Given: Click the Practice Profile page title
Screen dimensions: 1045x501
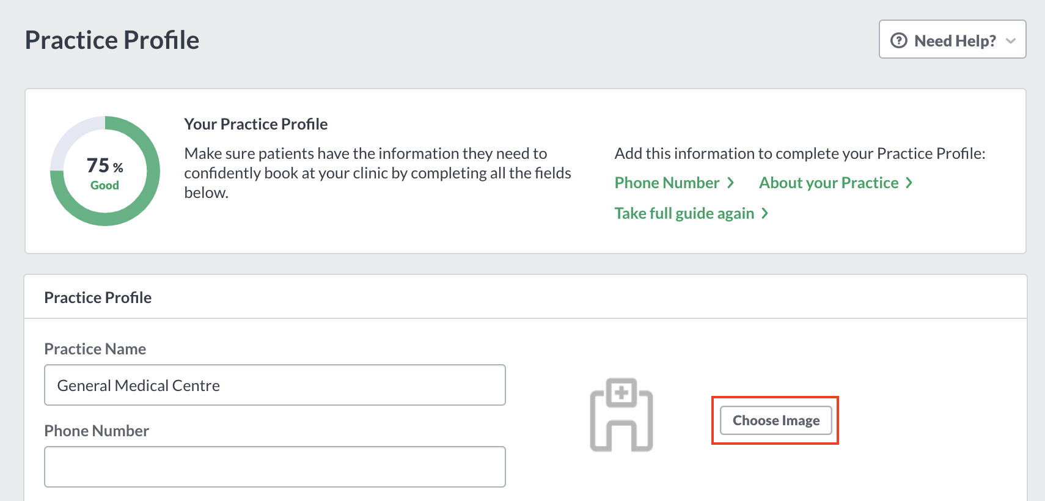Looking at the screenshot, I should point(112,40).
